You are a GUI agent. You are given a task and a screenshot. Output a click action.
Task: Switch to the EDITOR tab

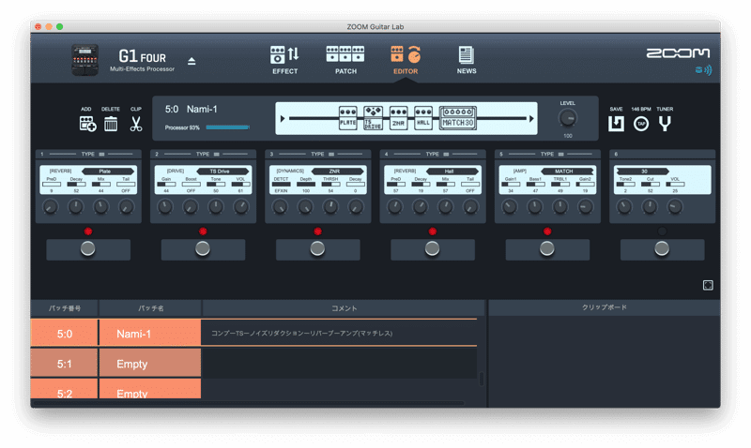coord(406,60)
